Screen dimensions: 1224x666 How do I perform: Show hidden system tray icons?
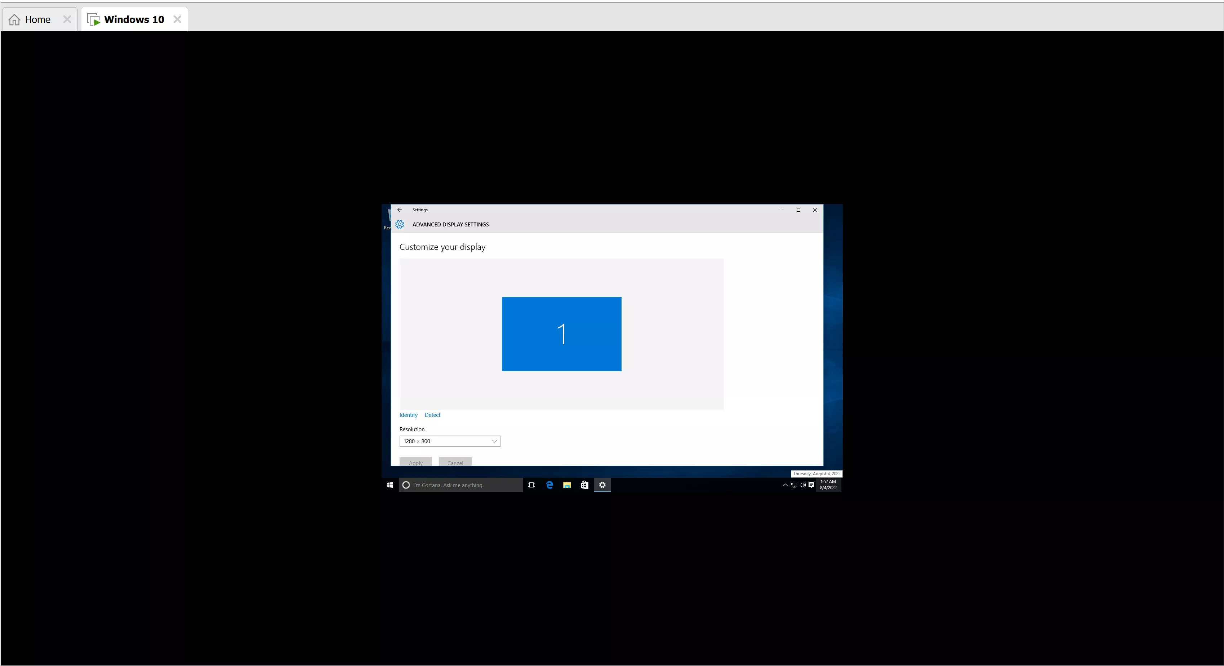pos(785,485)
